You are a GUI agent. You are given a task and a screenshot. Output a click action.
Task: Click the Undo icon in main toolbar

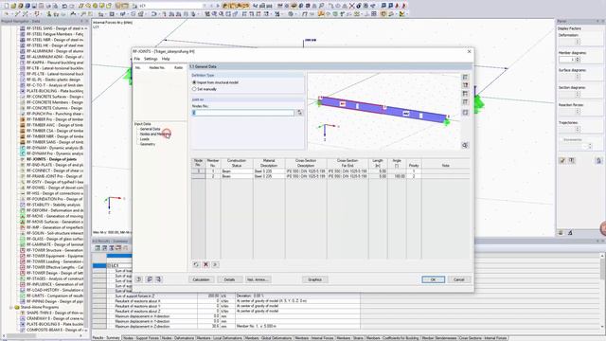point(64,6)
